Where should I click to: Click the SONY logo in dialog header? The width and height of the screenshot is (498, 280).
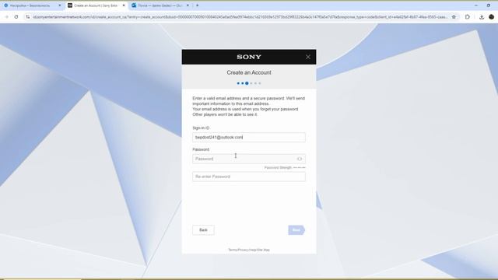[249, 57]
